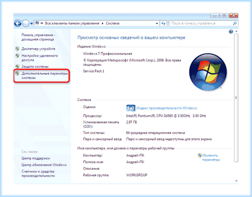
Task: Open the address bar history dropdown arrow
Action: coord(157,23)
